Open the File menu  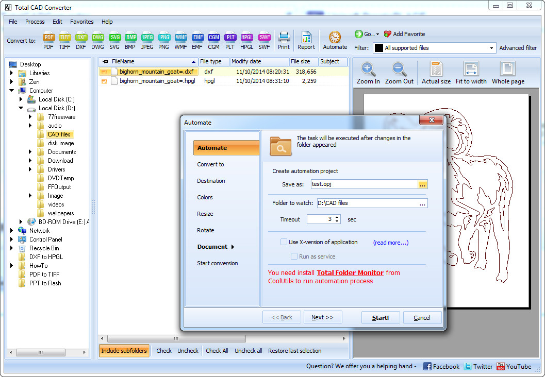[13, 22]
